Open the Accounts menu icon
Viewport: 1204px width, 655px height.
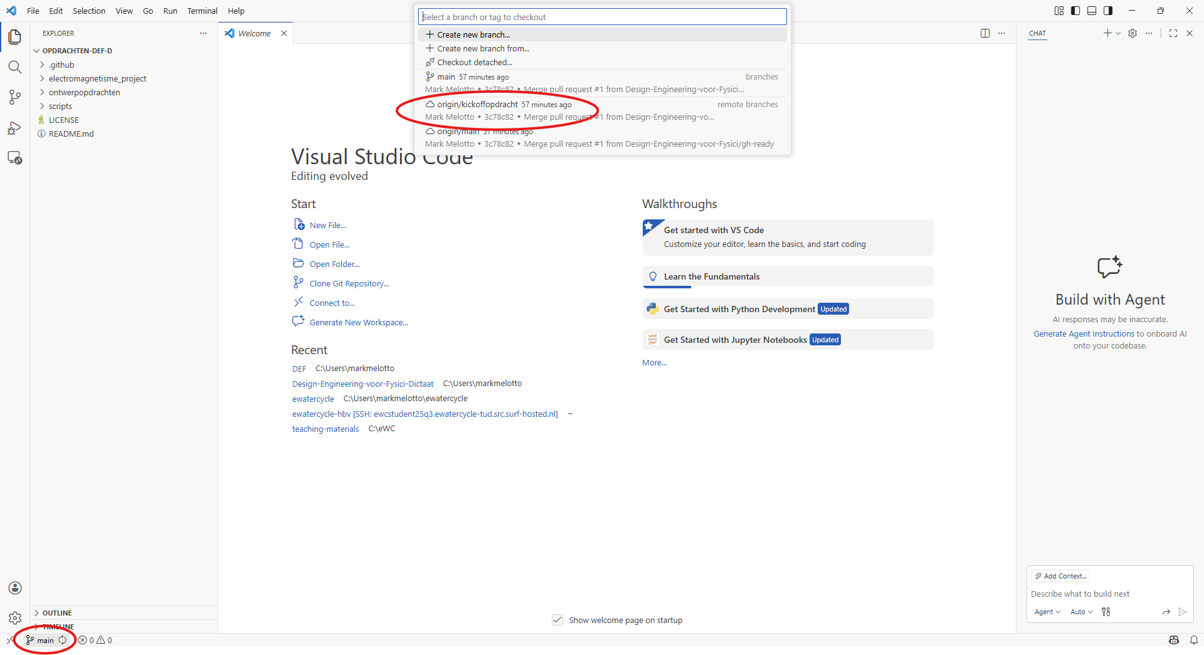(15, 588)
